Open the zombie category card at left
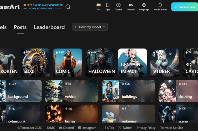198x131 pixels. tap(9, 63)
